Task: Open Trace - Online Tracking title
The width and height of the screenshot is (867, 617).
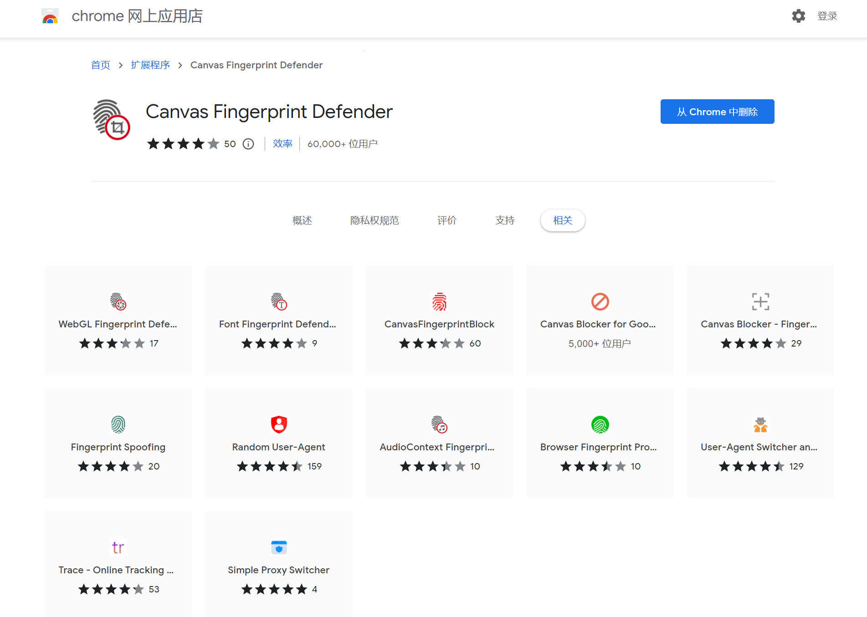Action: (x=116, y=570)
